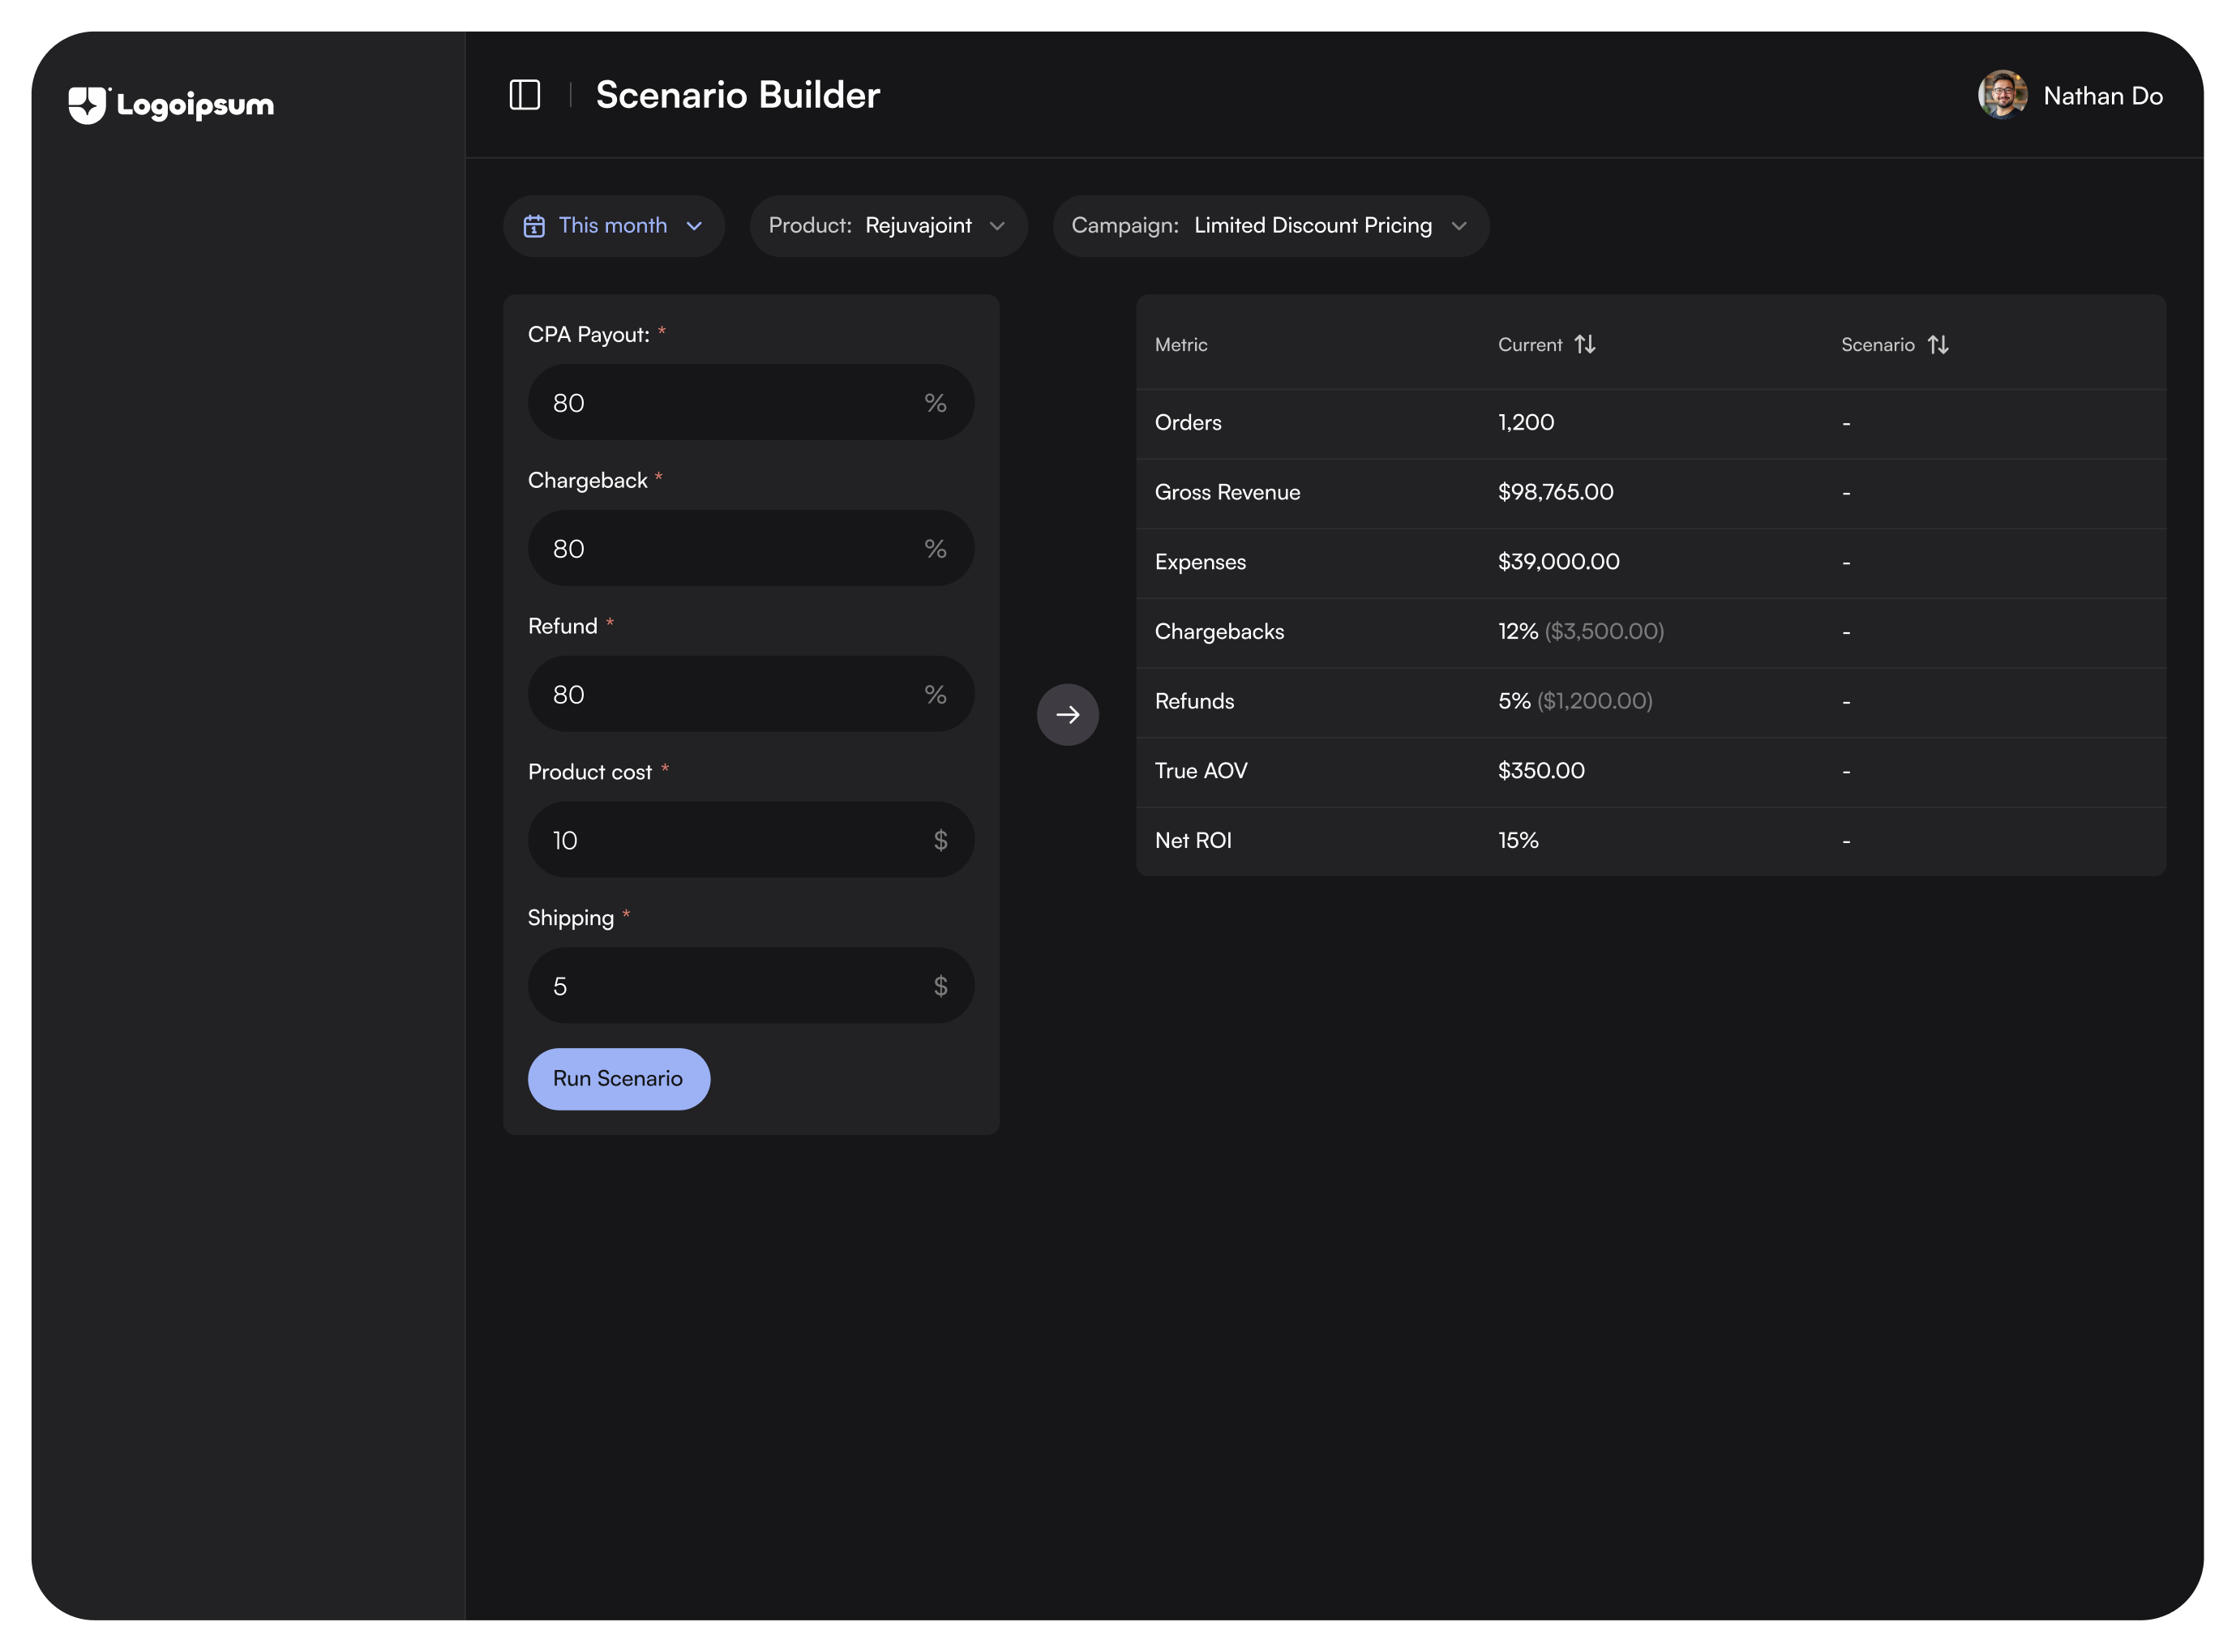Click the Logoipsum logo

point(171,104)
